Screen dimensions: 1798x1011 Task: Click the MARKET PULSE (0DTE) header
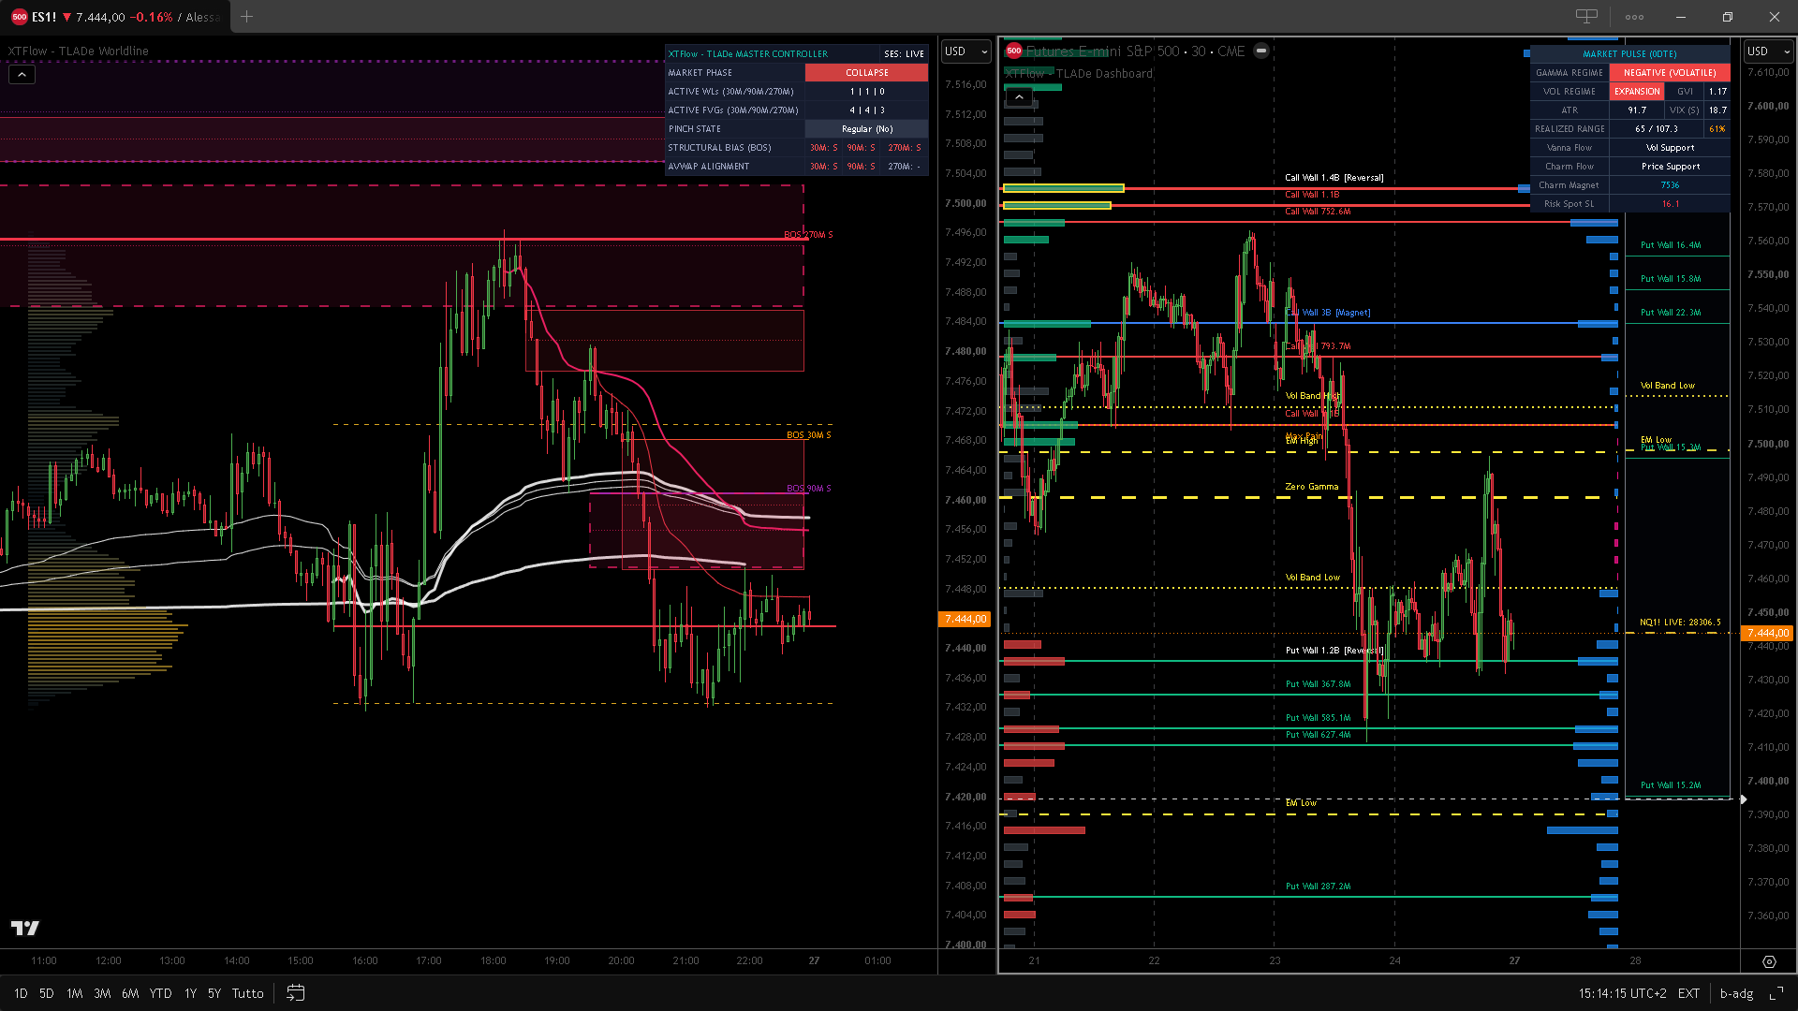click(1629, 54)
